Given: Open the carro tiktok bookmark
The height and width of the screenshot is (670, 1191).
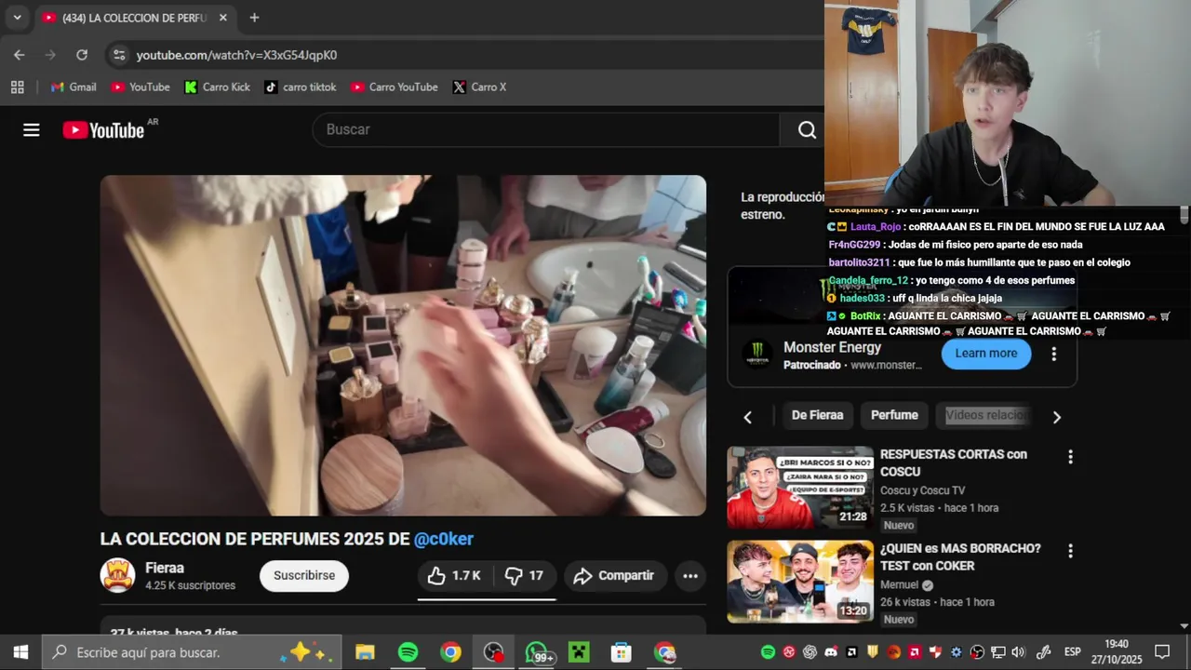Looking at the screenshot, I should [x=301, y=87].
